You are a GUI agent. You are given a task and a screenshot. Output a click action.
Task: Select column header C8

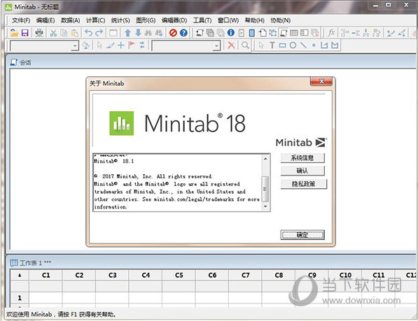click(x=279, y=276)
